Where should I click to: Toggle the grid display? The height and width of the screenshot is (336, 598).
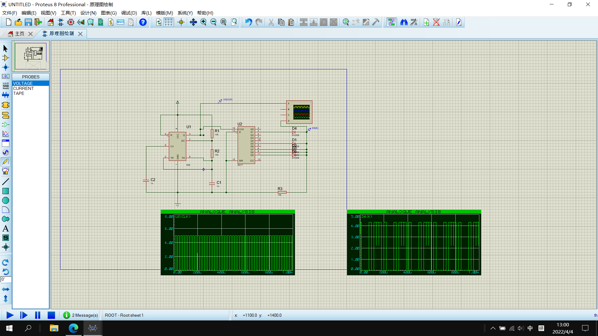click(x=168, y=22)
